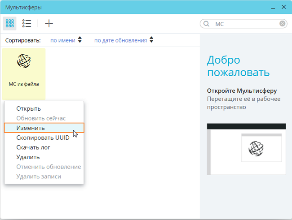Screen dimensions: 292x220
Task: Click the welcome panel preview illustration
Action: [x=246, y=149]
